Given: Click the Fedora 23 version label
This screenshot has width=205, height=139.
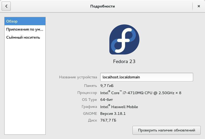Looking at the screenshot, I should 124,61.
